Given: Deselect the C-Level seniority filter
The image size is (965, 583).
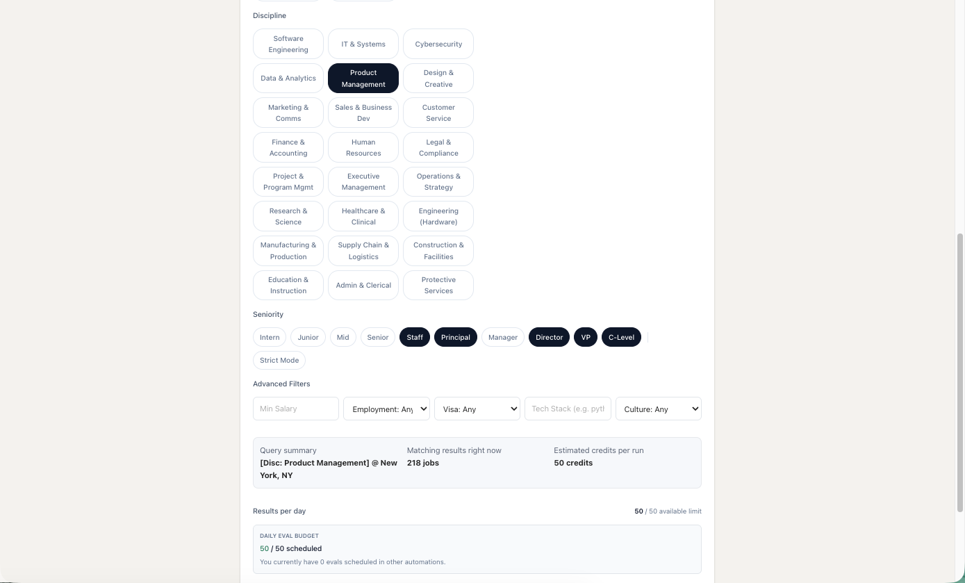Looking at the screenshot, I should (621, 337).
